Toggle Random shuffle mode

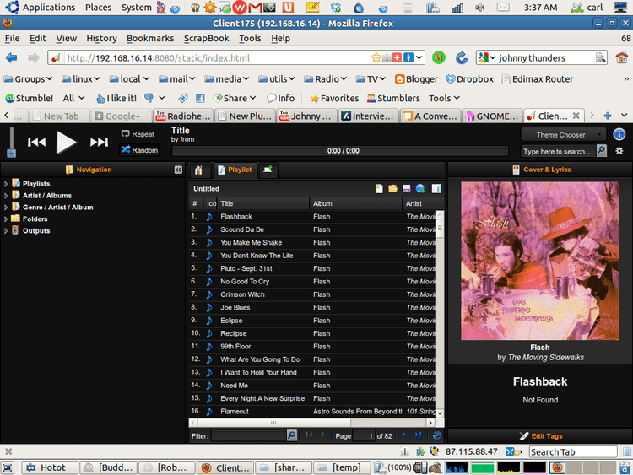pos(139,150)
